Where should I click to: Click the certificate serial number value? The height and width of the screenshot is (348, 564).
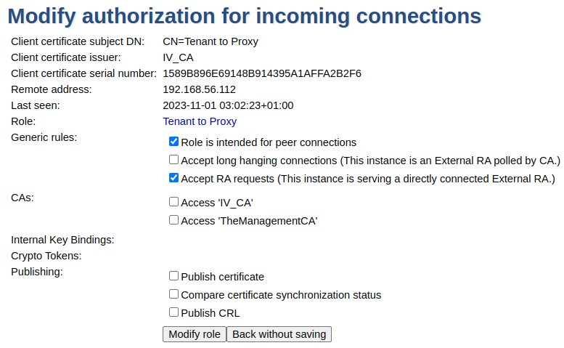[x=262, y=73]
